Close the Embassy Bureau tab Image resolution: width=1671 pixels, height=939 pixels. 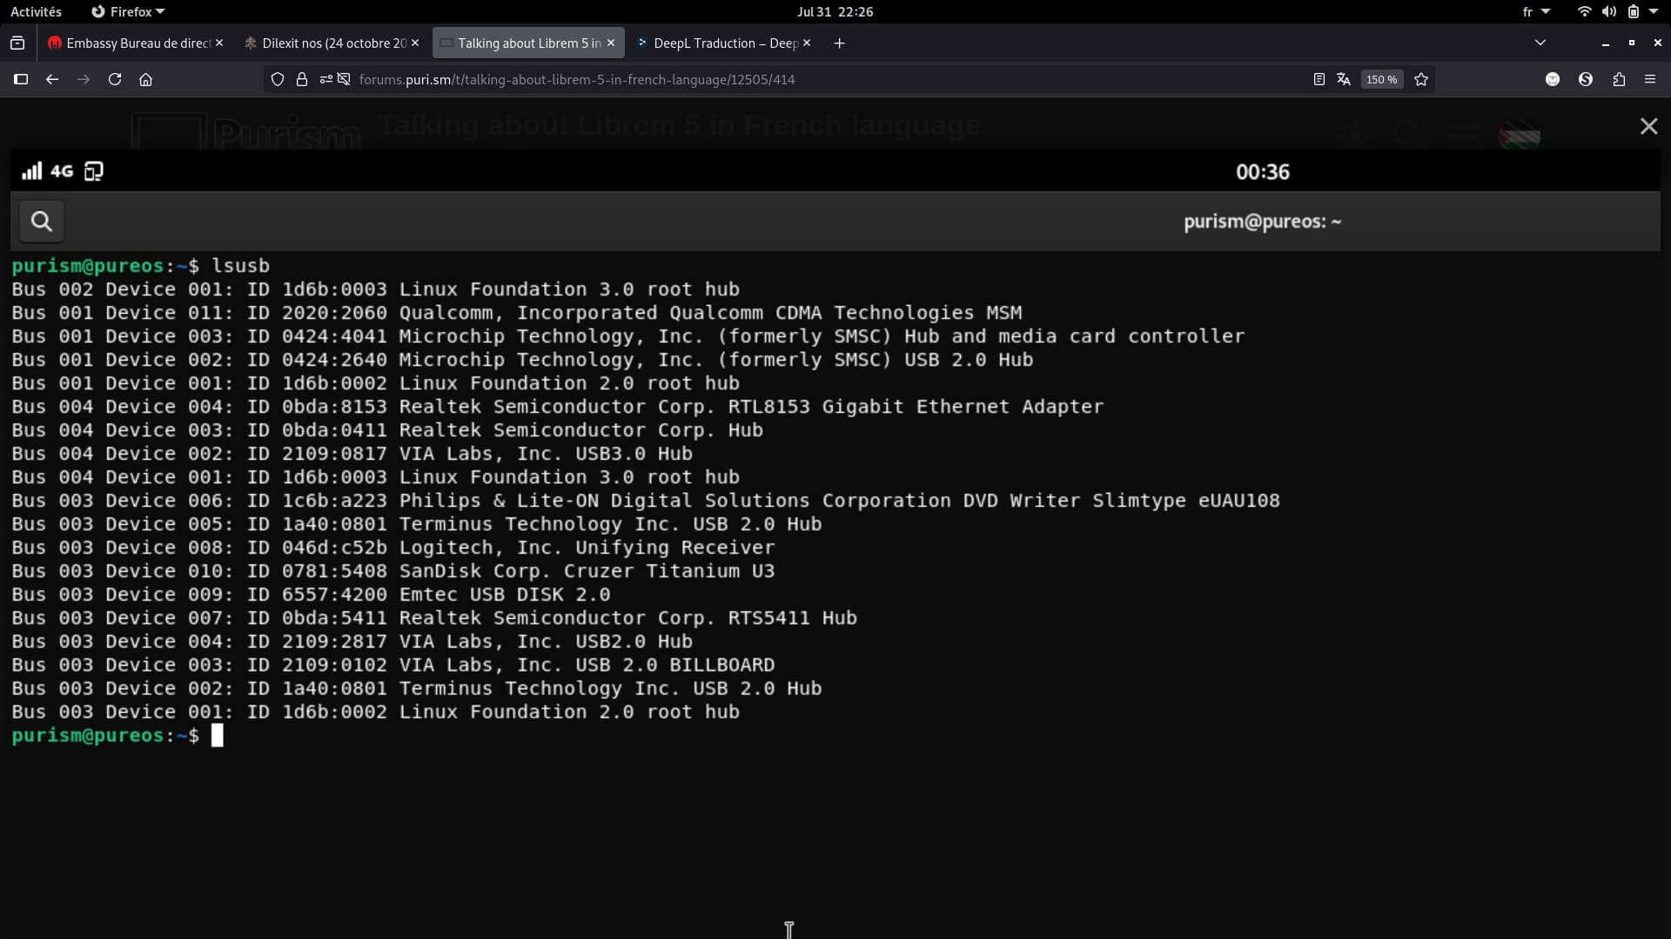pos(219,43)
